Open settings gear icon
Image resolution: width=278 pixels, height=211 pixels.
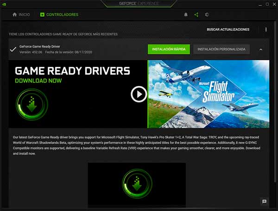[x=207, y=14]
